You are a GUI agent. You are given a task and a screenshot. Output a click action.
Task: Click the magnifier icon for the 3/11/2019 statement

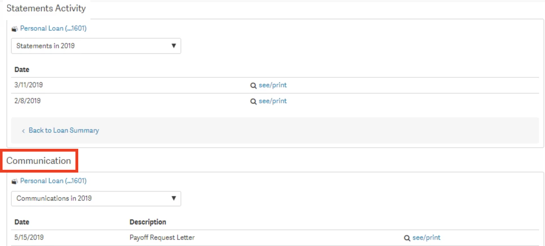253,86
